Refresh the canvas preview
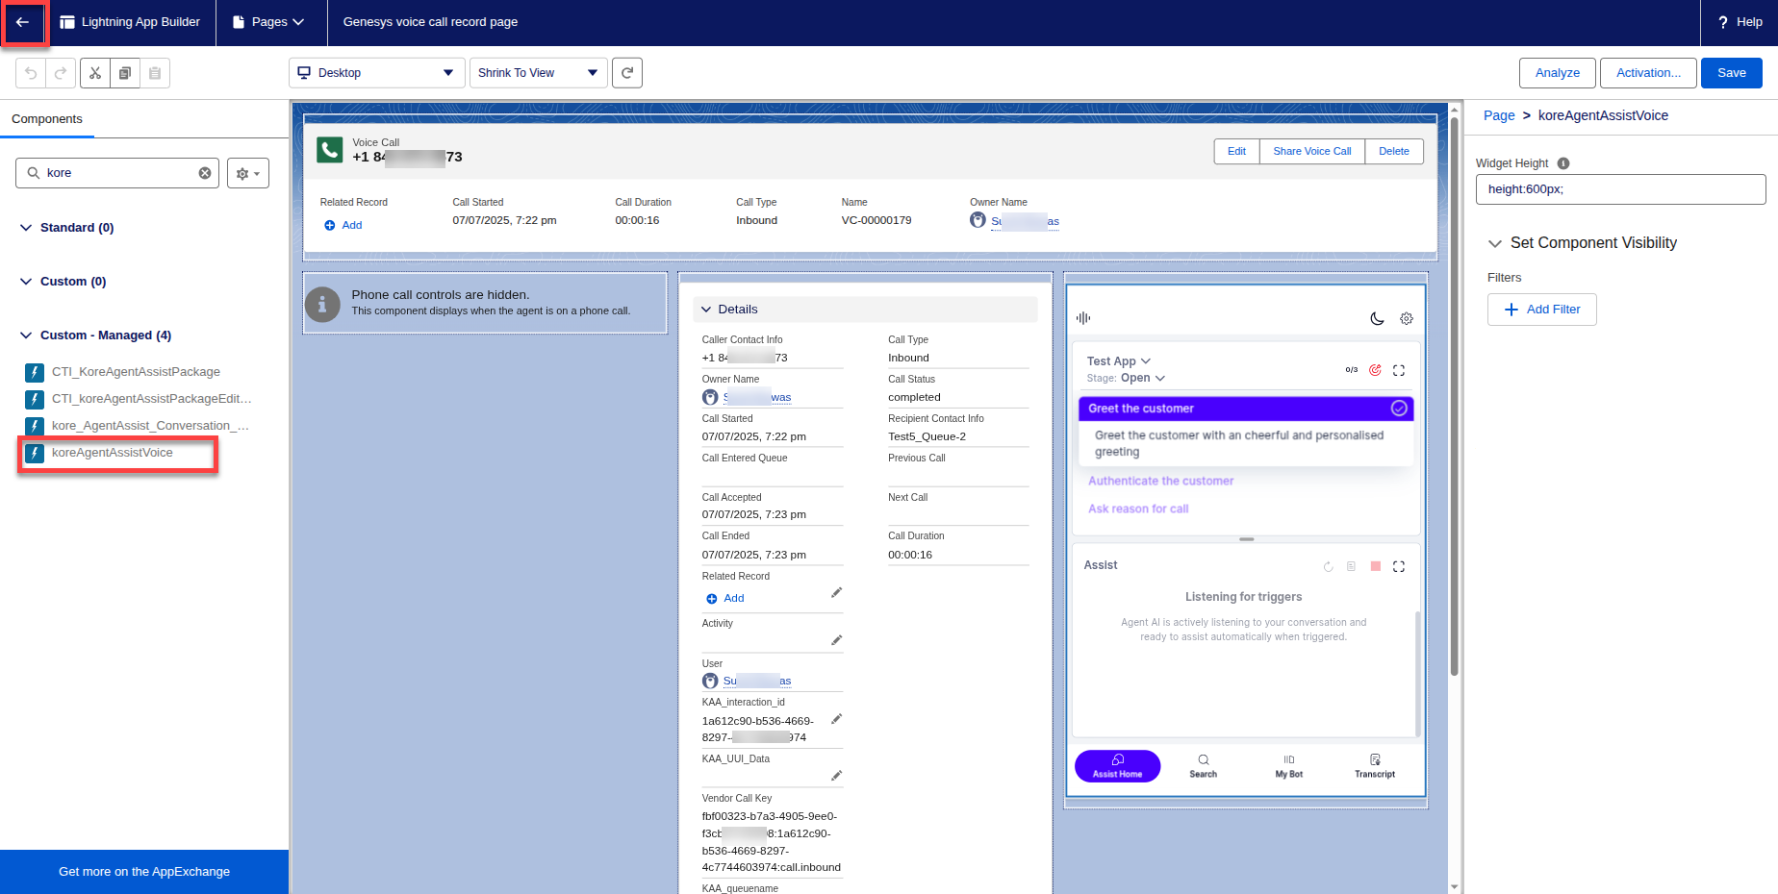 click(627, 73)
